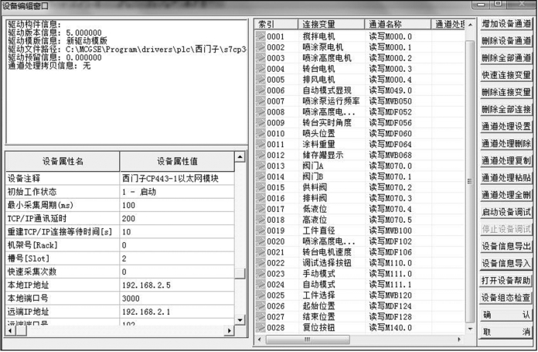Select variable 喷涂泵运行频率 in row 0007
This screenshot has width=538, height=352.
pyautogui.click(x=331, y=101)
